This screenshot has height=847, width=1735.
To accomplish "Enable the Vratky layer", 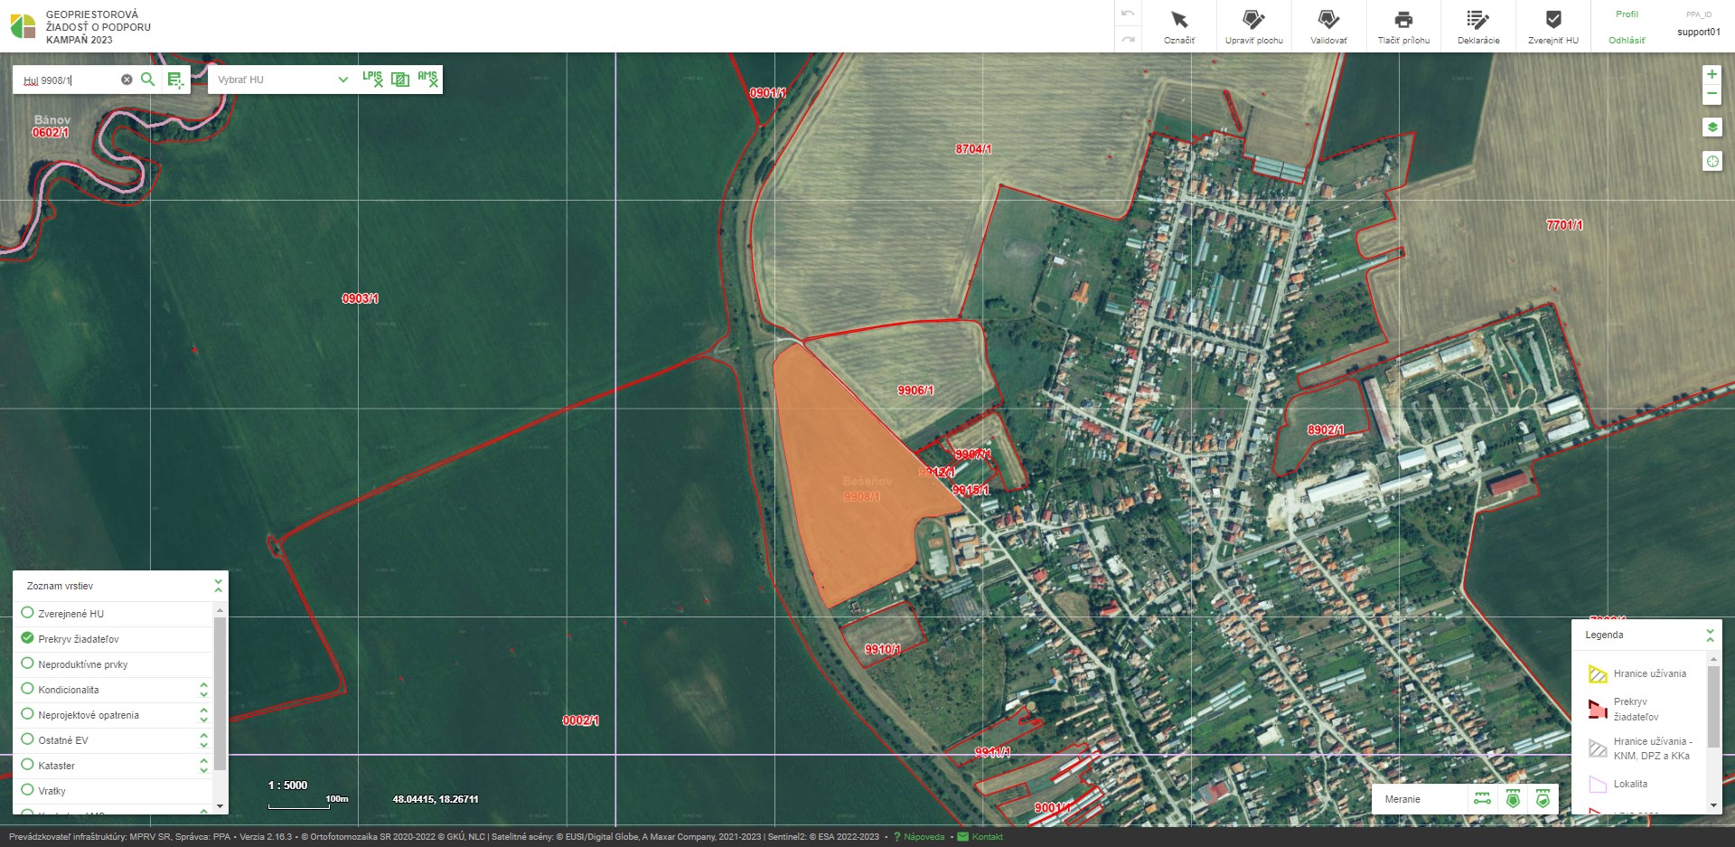I will coord(27,790).
